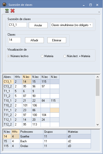Click the green chain link toolbar icon
Viewport: 103px width, 154px height.
(7, 11)
